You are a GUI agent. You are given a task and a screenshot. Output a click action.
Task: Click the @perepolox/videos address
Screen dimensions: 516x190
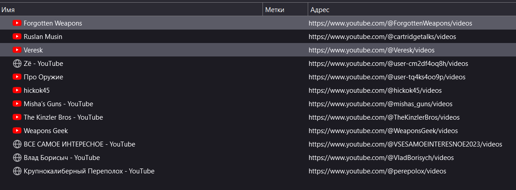tap(378, 171)
